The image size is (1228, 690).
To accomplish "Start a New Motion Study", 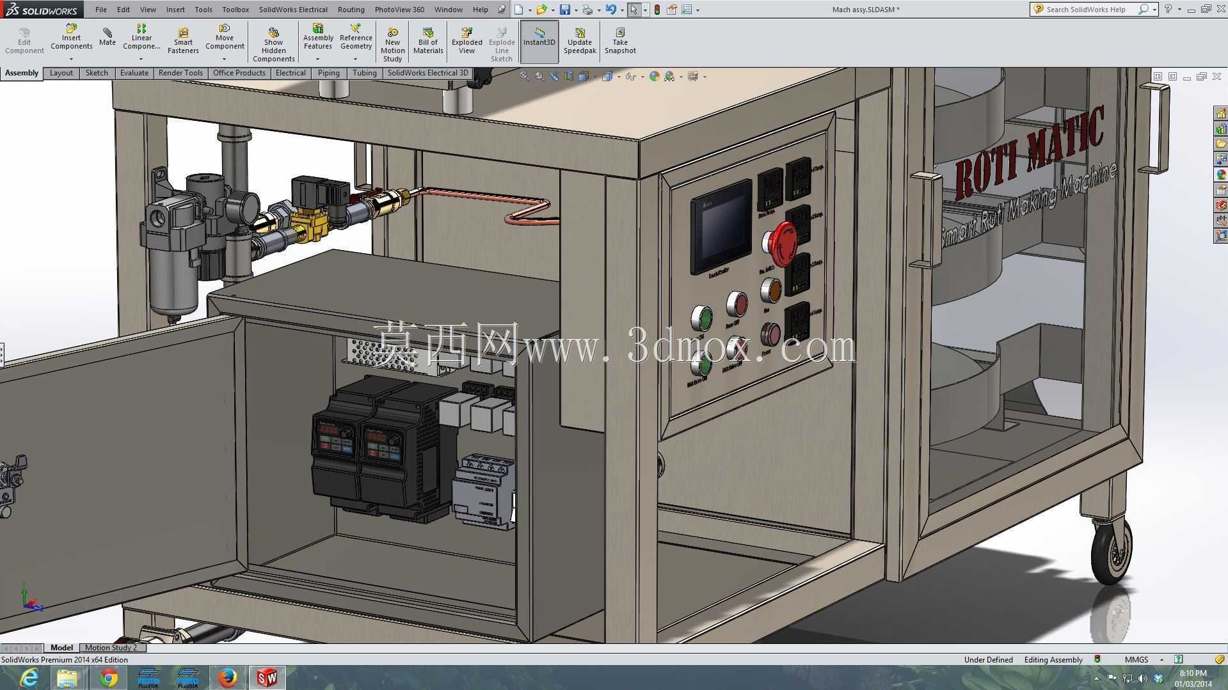I will click(x=392, y=45).
